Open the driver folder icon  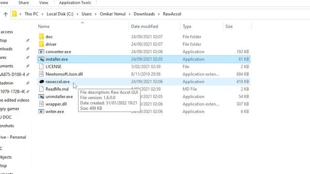[x=41, y=44]
